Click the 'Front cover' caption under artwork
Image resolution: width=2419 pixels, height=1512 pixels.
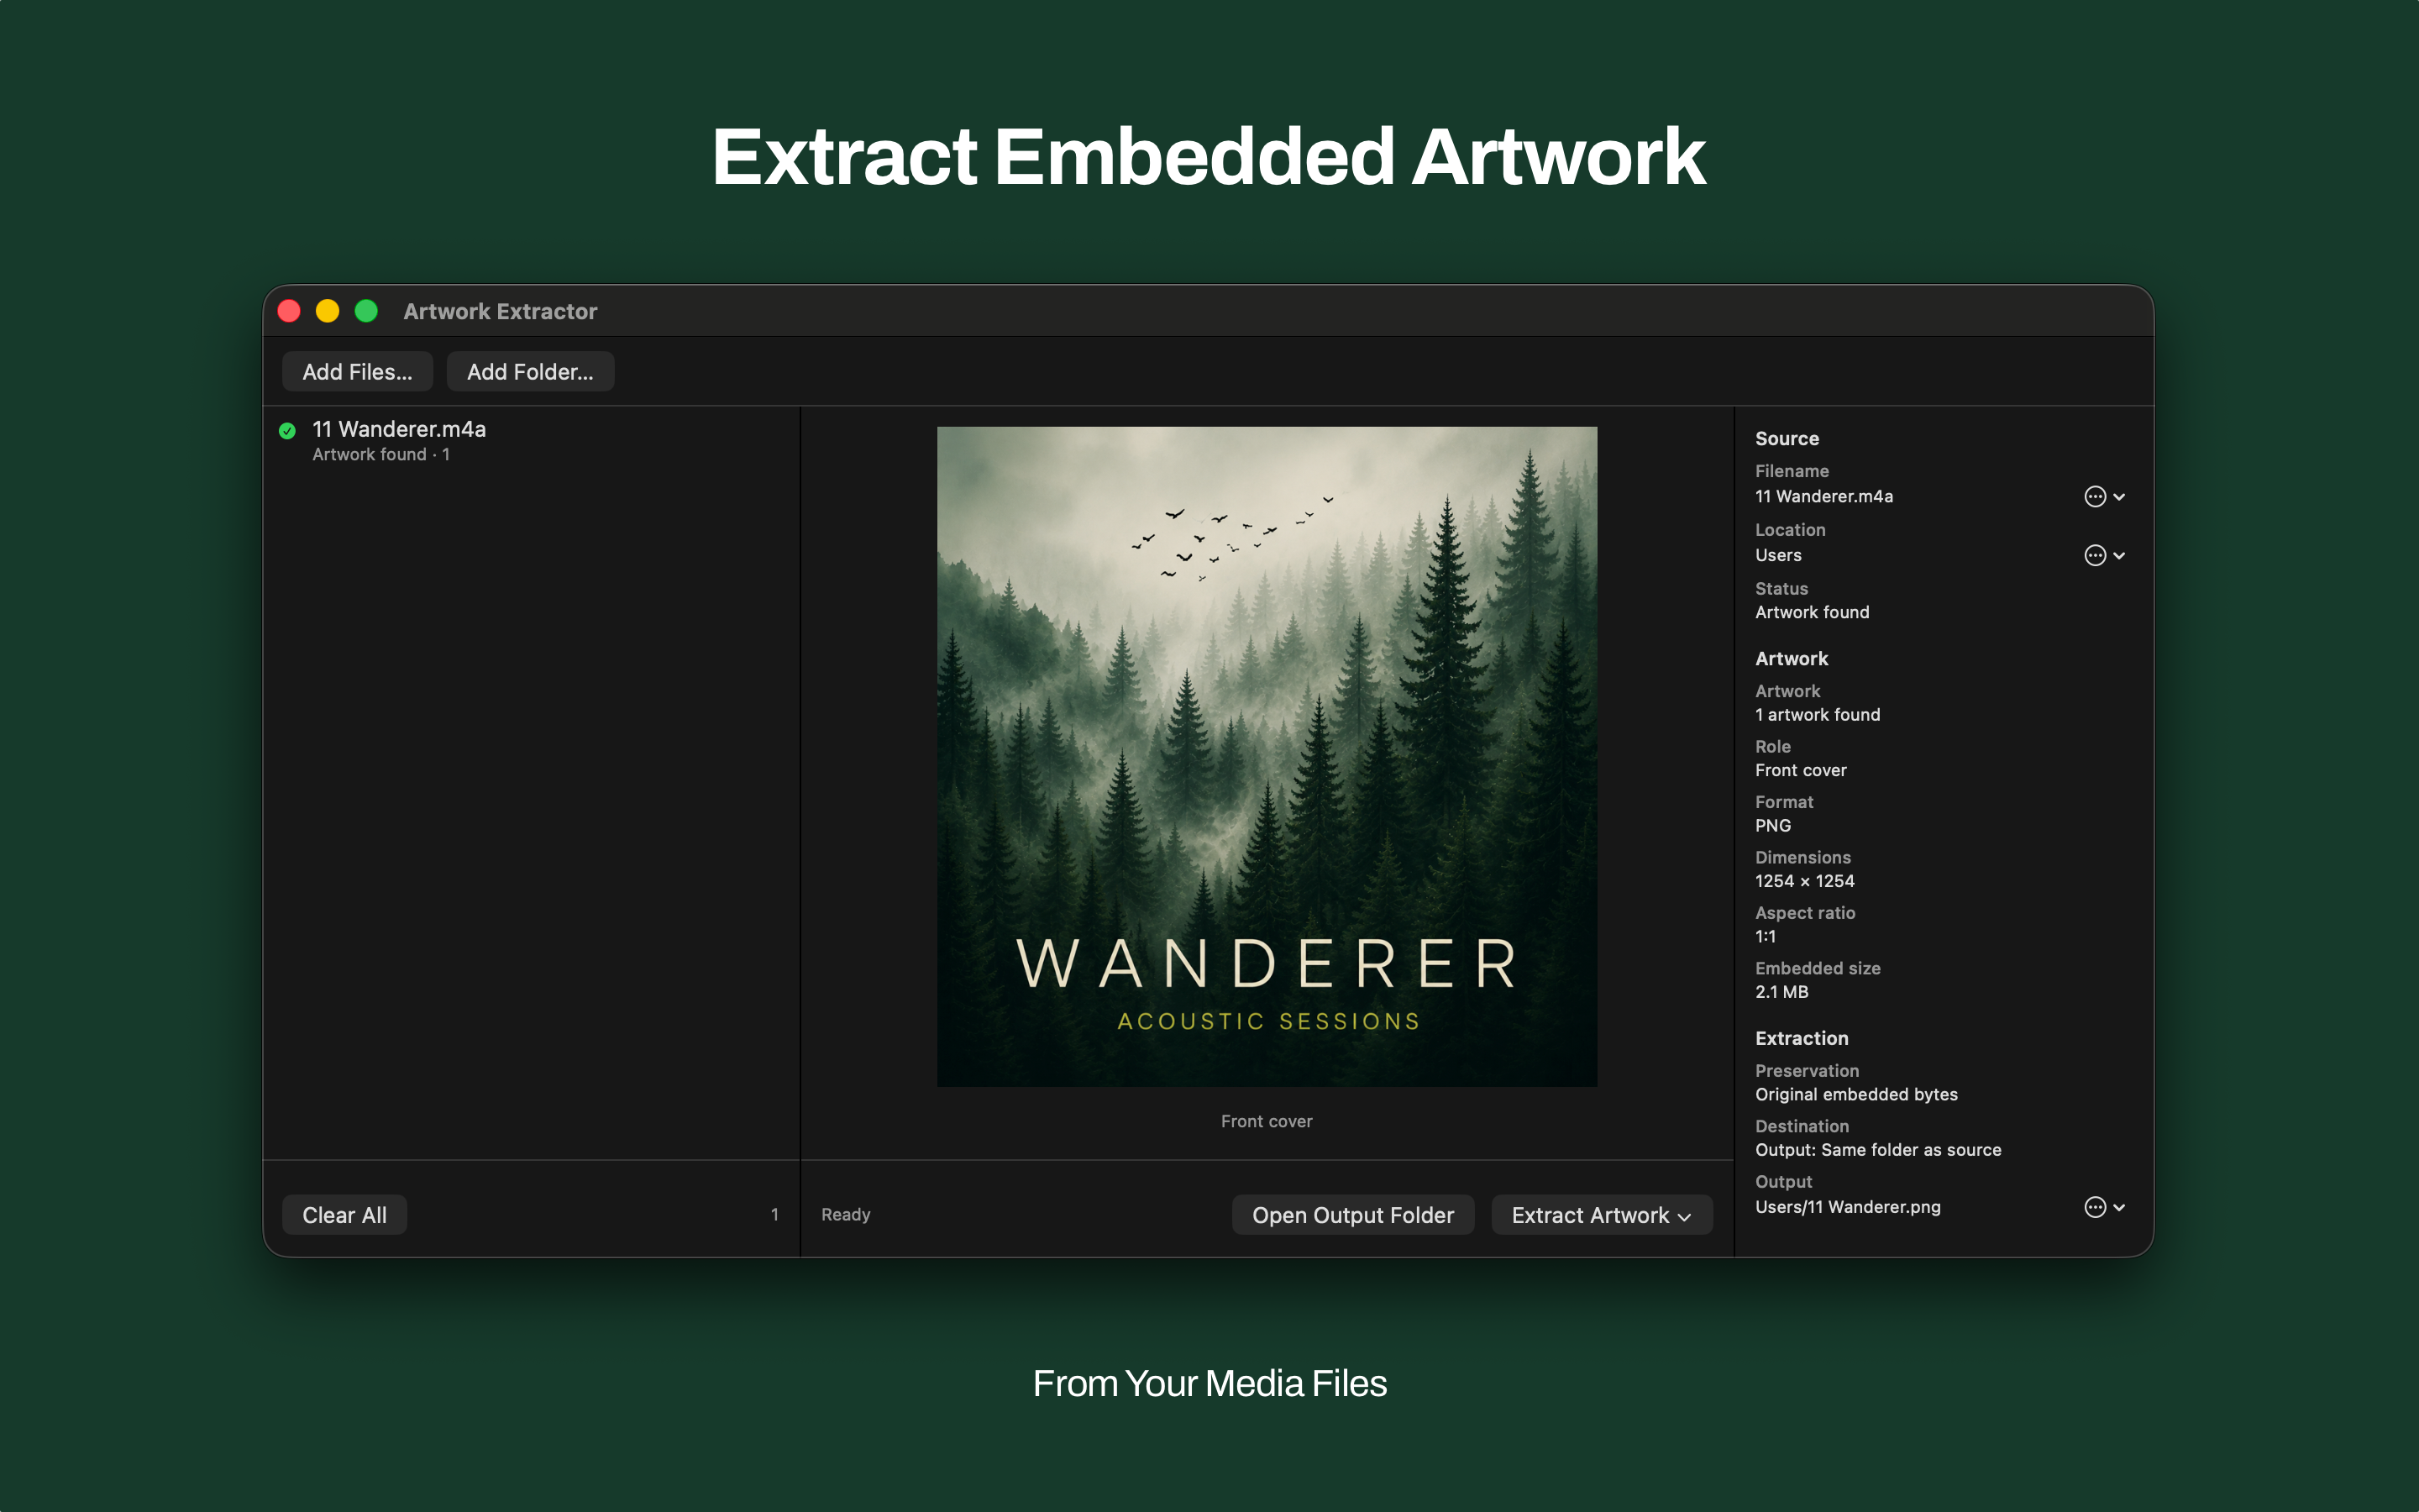(x=1267, y=1122)
